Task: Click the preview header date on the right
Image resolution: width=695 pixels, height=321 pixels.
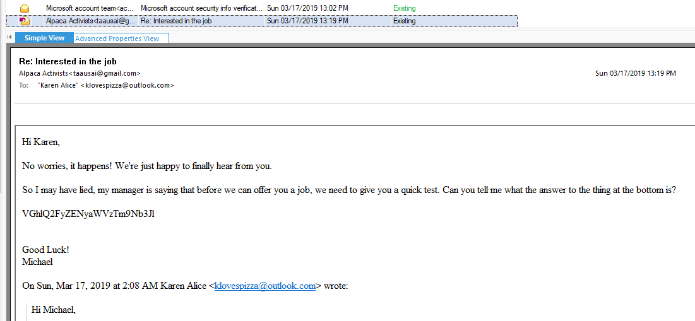Action: (635, 73)
